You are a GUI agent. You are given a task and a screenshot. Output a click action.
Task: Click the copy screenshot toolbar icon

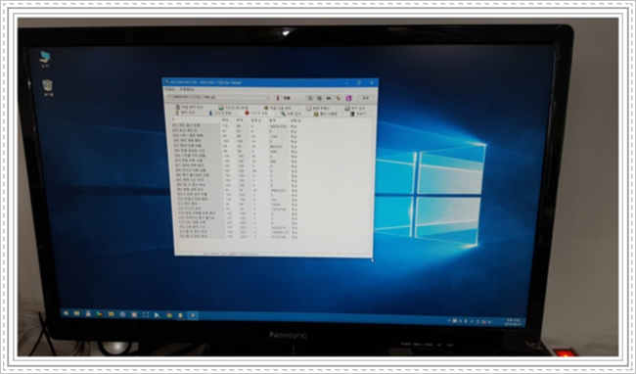[319, 98]
